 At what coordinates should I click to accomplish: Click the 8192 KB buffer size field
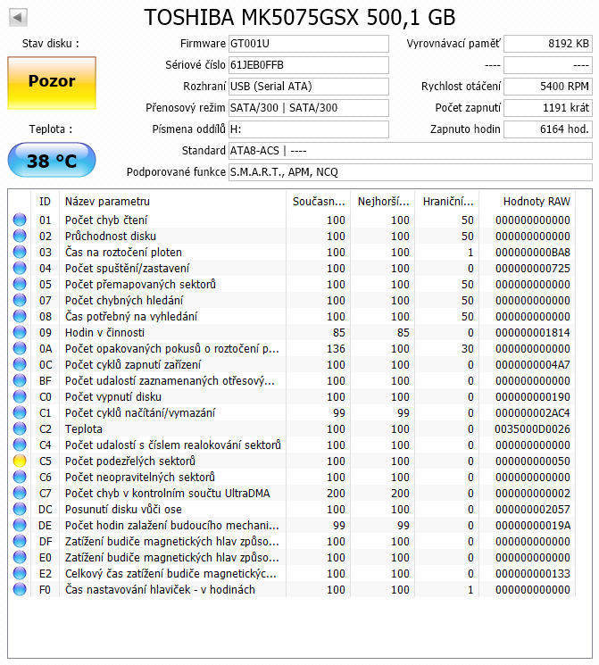(547, 44)
